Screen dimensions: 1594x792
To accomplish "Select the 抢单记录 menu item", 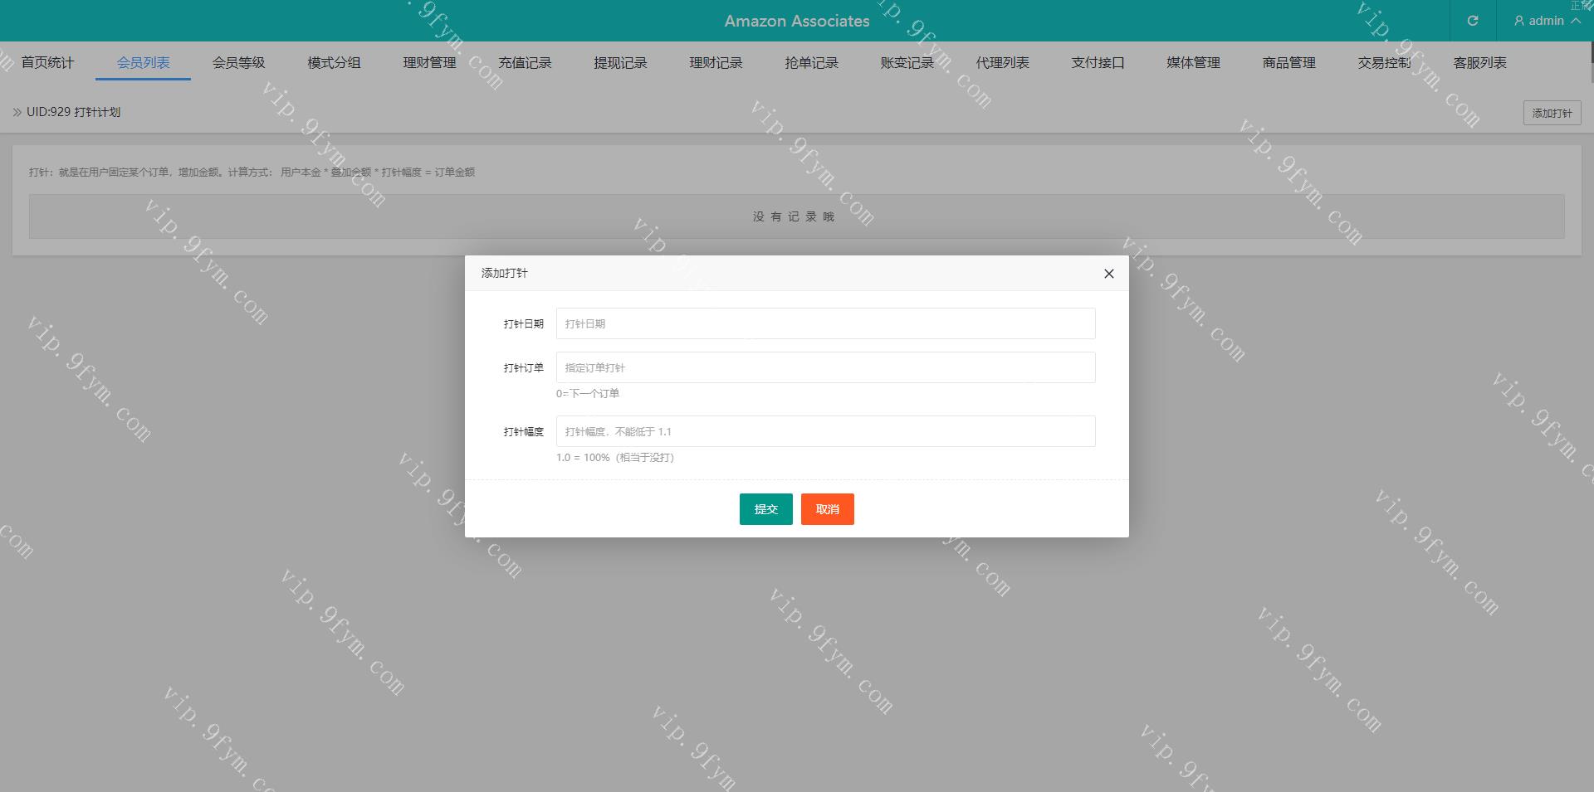I will point(811,63).
